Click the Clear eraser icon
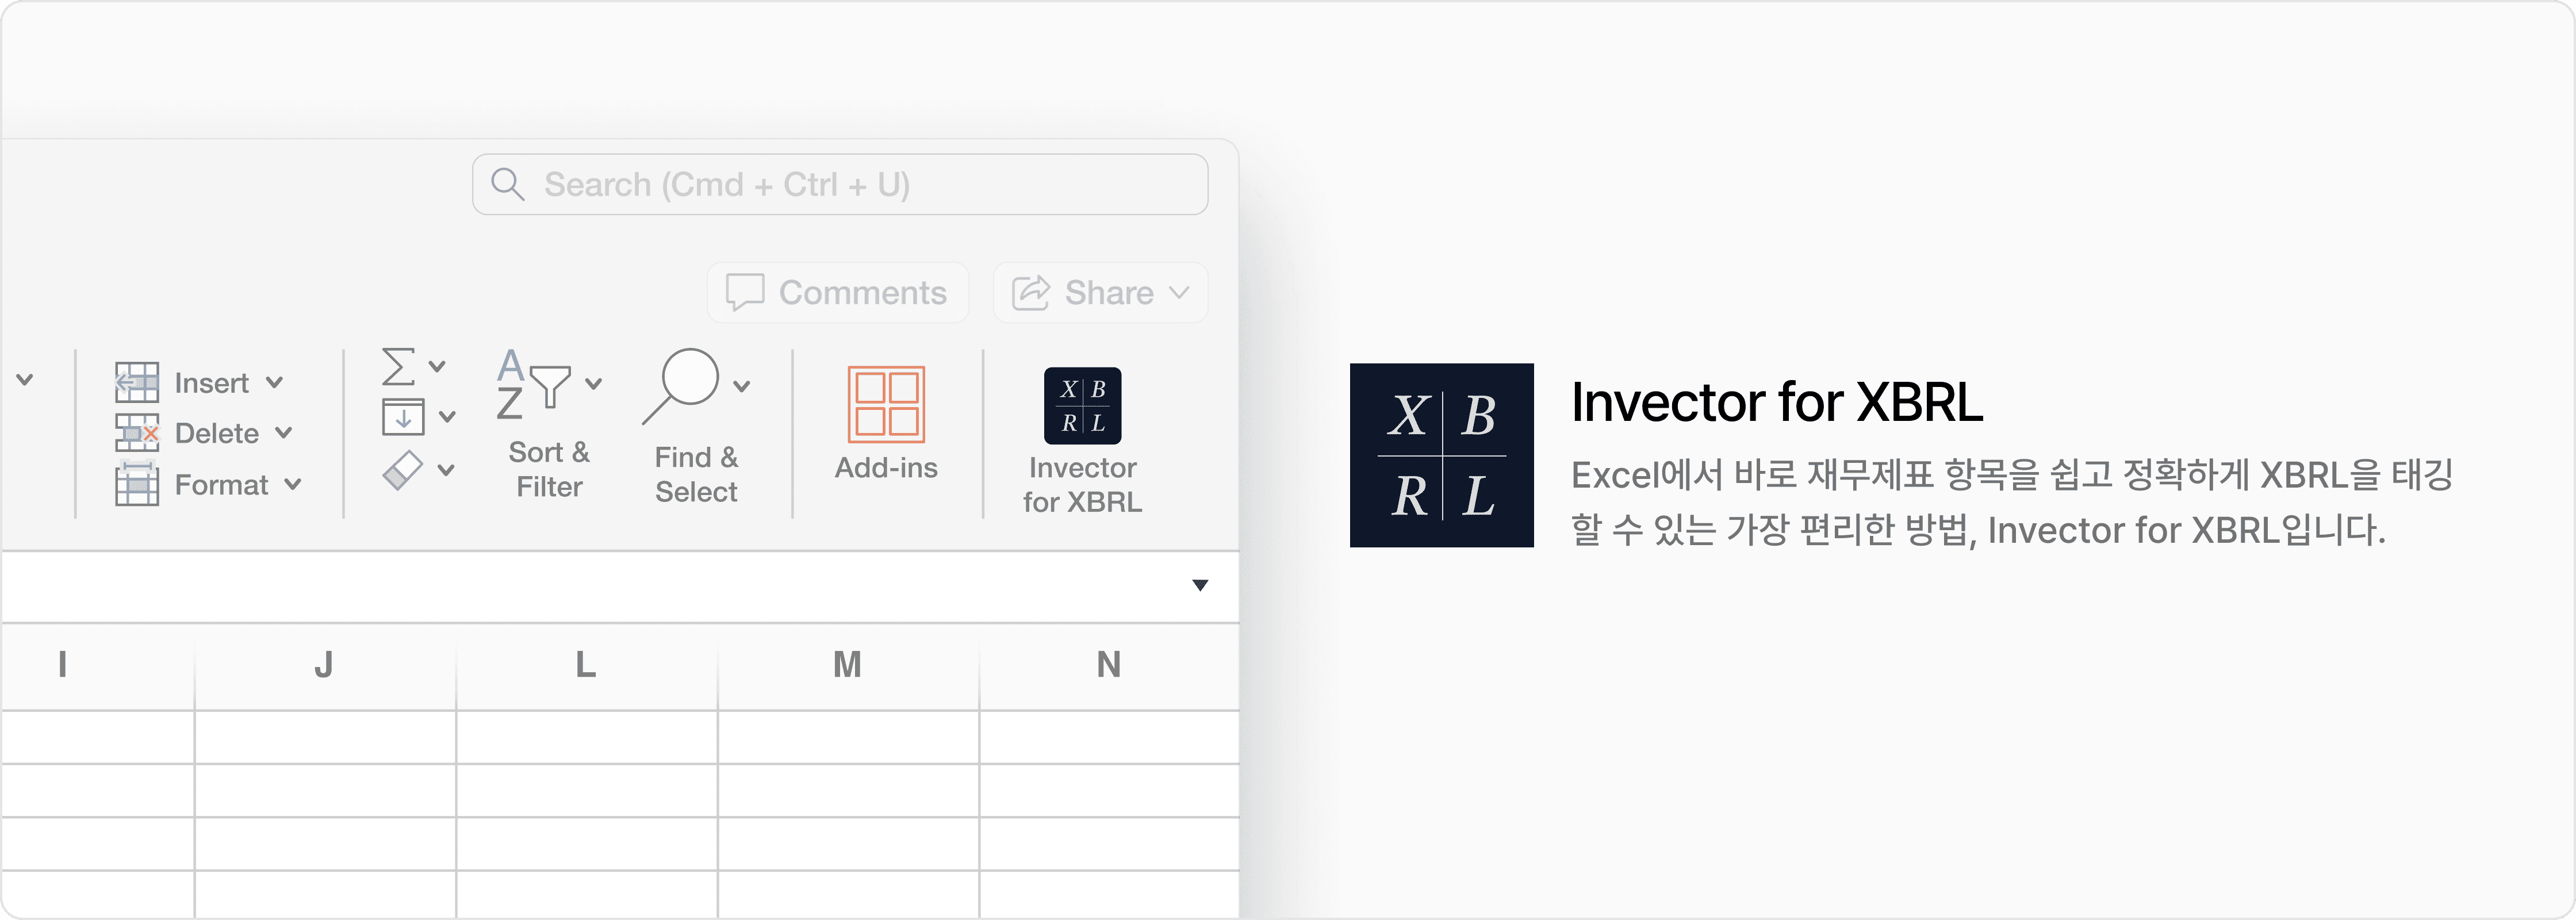Viewport: 2576px width, 920px height. coord(403,470)
